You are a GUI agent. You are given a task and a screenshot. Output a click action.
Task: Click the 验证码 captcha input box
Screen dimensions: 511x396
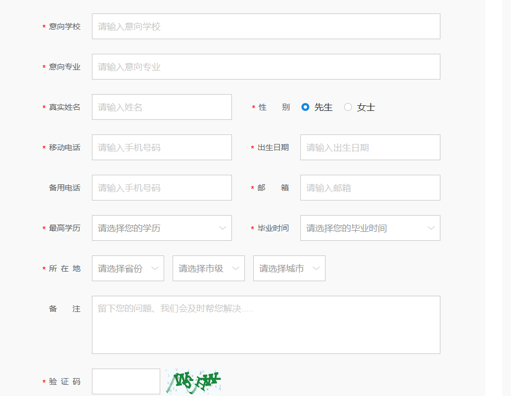tap(126, 381)
